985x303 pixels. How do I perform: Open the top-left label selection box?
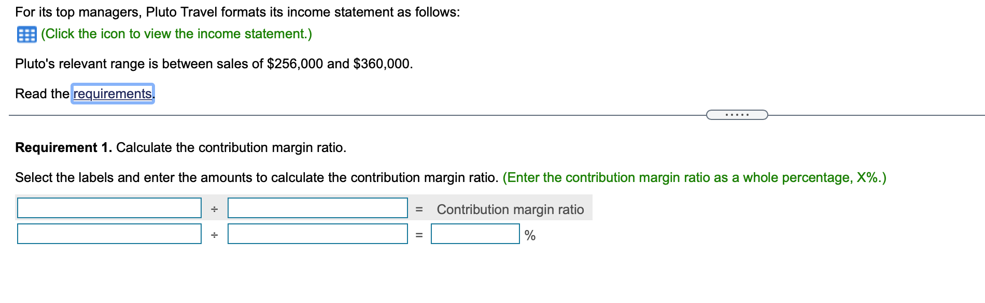coord(109,208)
